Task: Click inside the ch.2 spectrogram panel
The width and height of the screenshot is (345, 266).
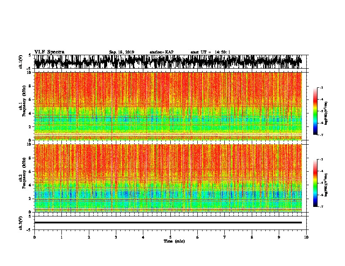Action: click(168, 178)
